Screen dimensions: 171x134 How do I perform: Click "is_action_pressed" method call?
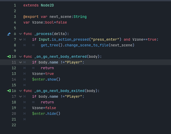click(x=70, y=40)
